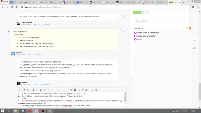
Task: Click the green refresh icon on right
Action: pyautogui.click(x=194, y=48)
